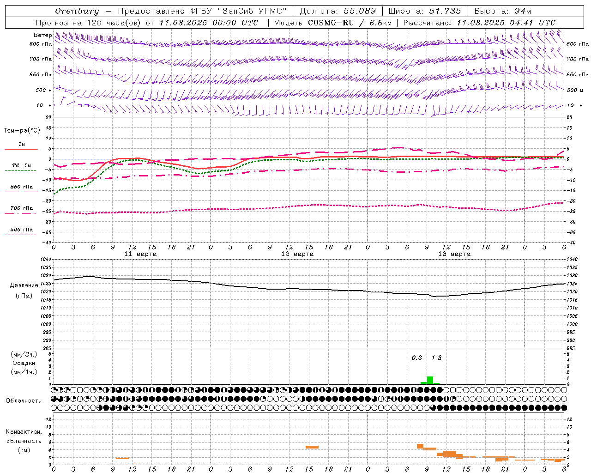Click the Ветер panel label
The height and width of the screenshot is (473, 591).
pos(43,35)
